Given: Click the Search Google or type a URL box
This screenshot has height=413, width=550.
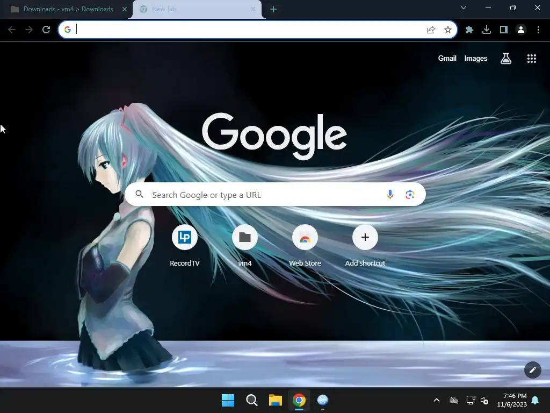Looking at the screenshot, I should tap(275, 195).
